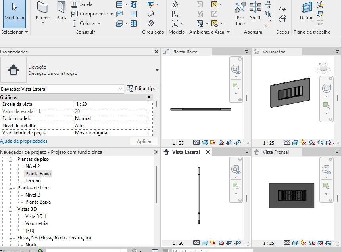Toggle sun path in Vista Lateral view
Image resolution: width=342 pixels, height=252 pixels.
click(x=213, y=242)
